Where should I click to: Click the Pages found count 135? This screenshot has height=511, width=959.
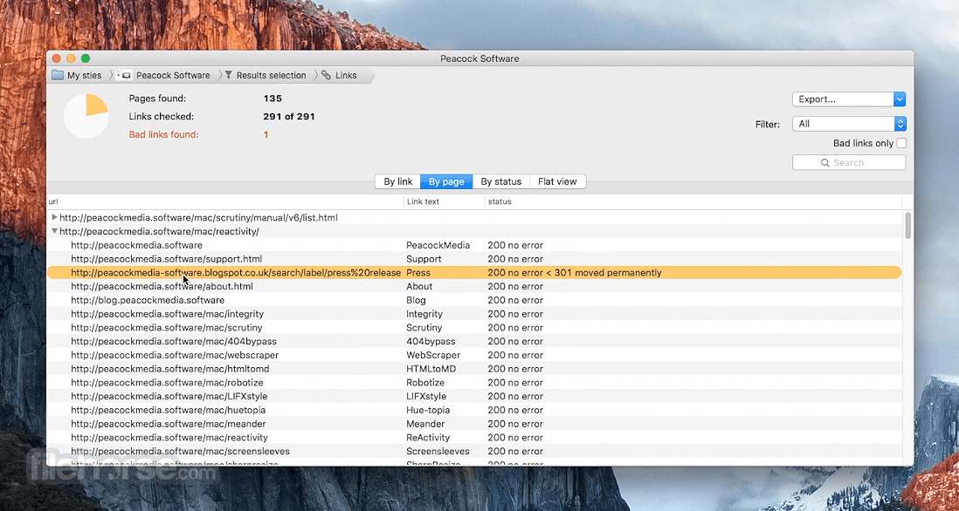[x=273, y=99]
